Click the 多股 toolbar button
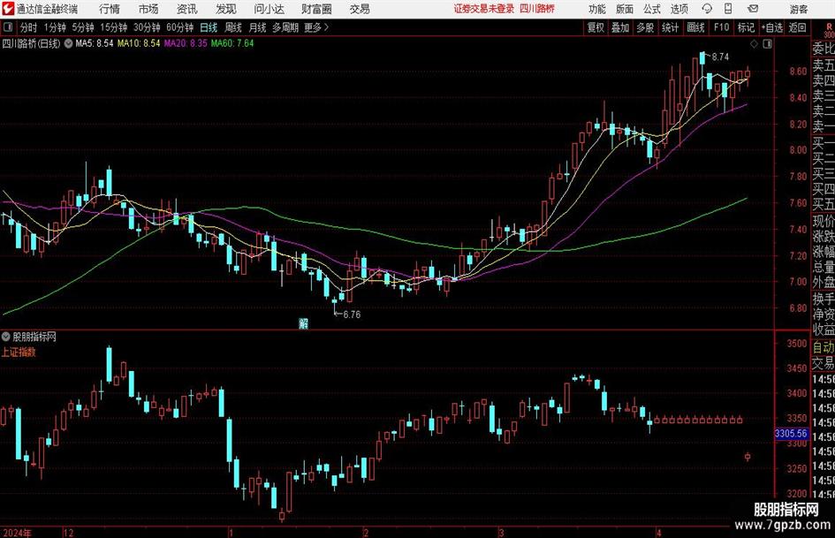Image resolution: width=835 pixels, height=538 pixels. click(x=645, y=27)
